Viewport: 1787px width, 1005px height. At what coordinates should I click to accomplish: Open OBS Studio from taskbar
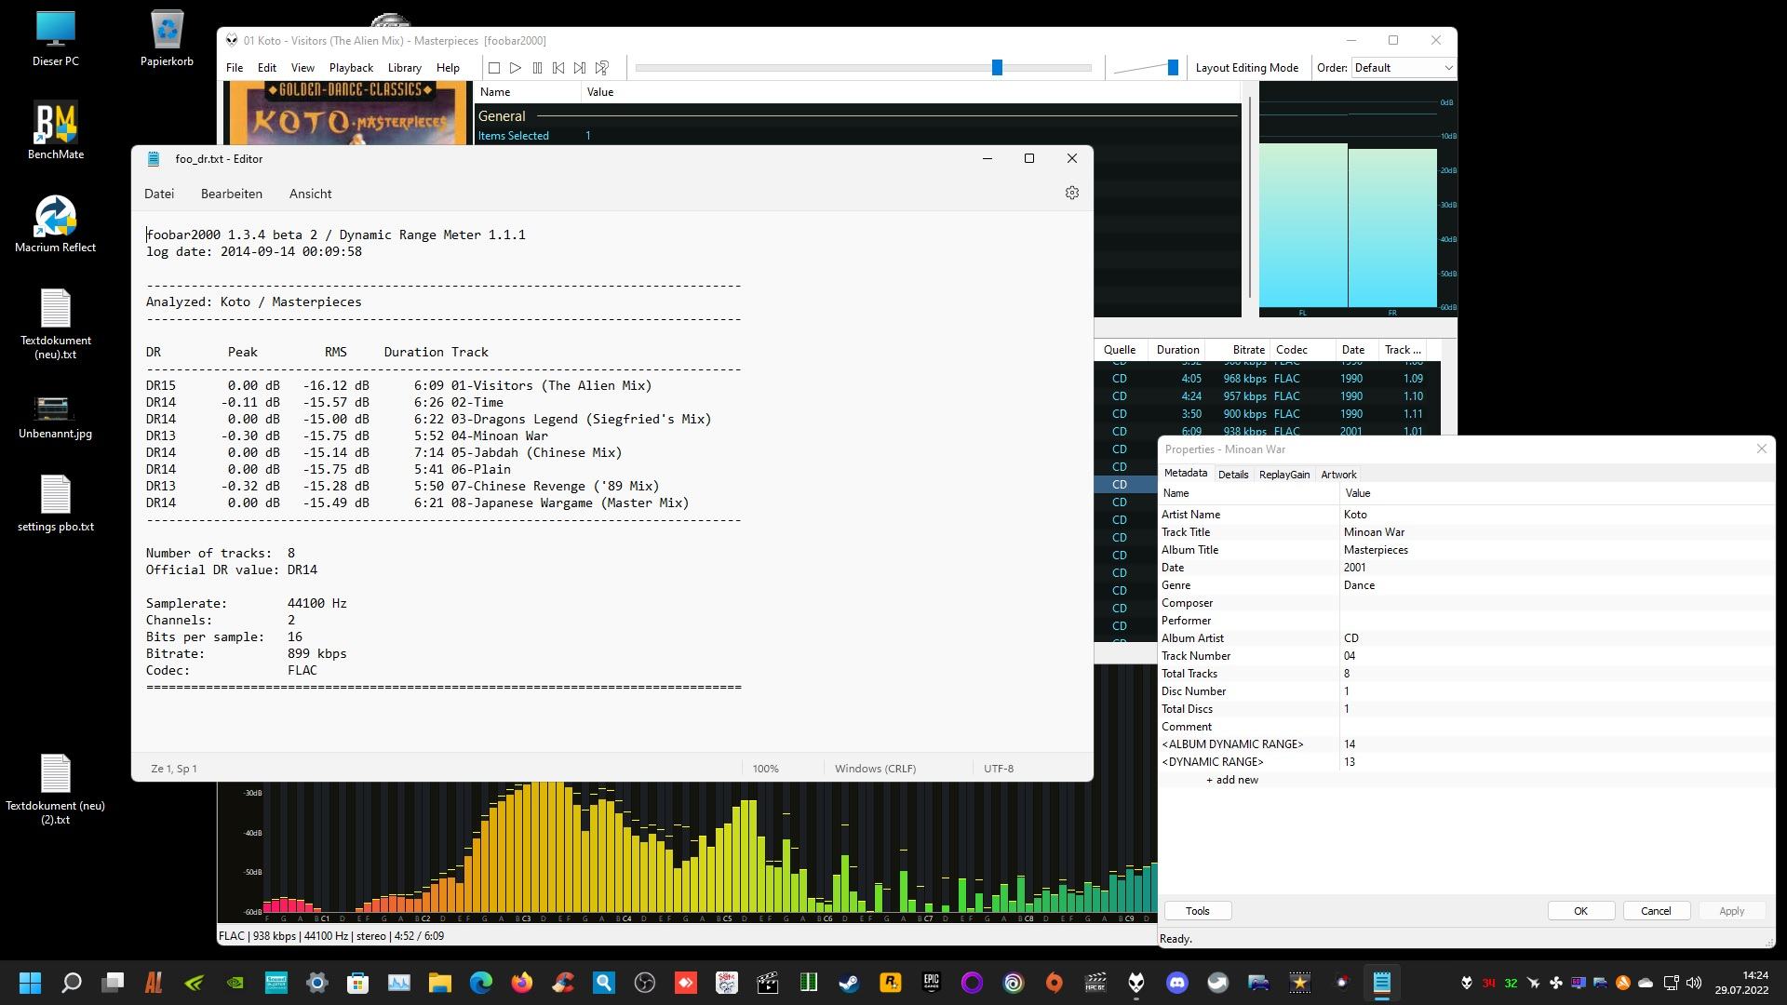tap(645, 983)
